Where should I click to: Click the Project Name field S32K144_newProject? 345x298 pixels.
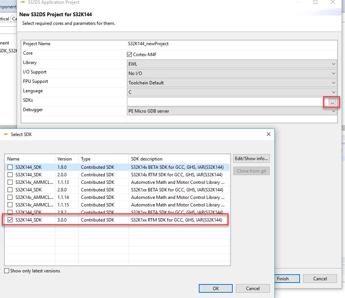pos(232,44)
